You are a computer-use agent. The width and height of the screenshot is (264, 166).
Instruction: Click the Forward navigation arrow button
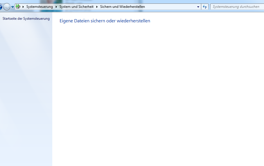pos(7,7)
